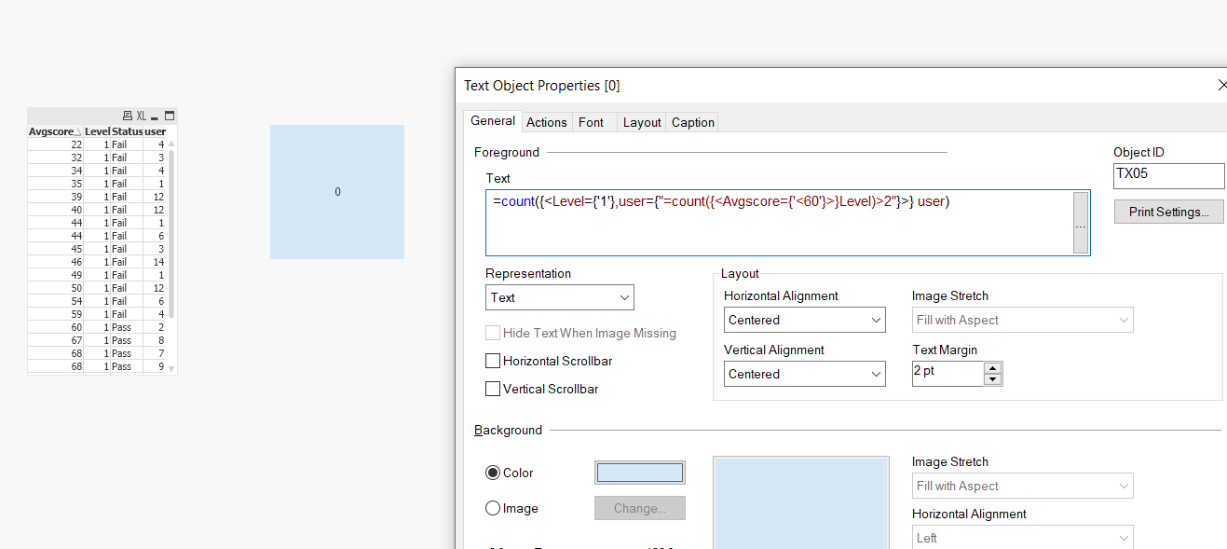The width and height of the screenshot is (1227, 549).
Task: Select user value 8 in table
Action: (156, 340)
